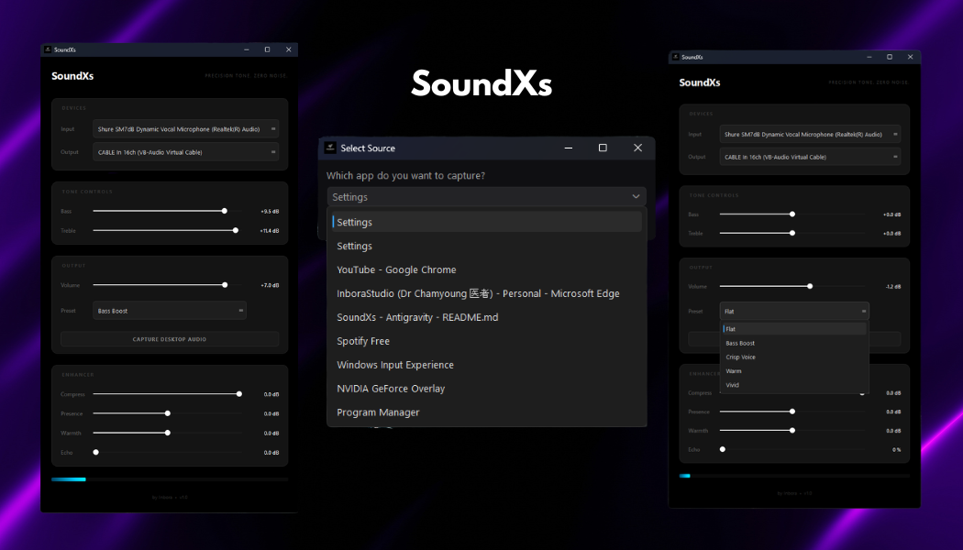
Task: Click the Settings combo box in Select Source
Action: (486, 196)
